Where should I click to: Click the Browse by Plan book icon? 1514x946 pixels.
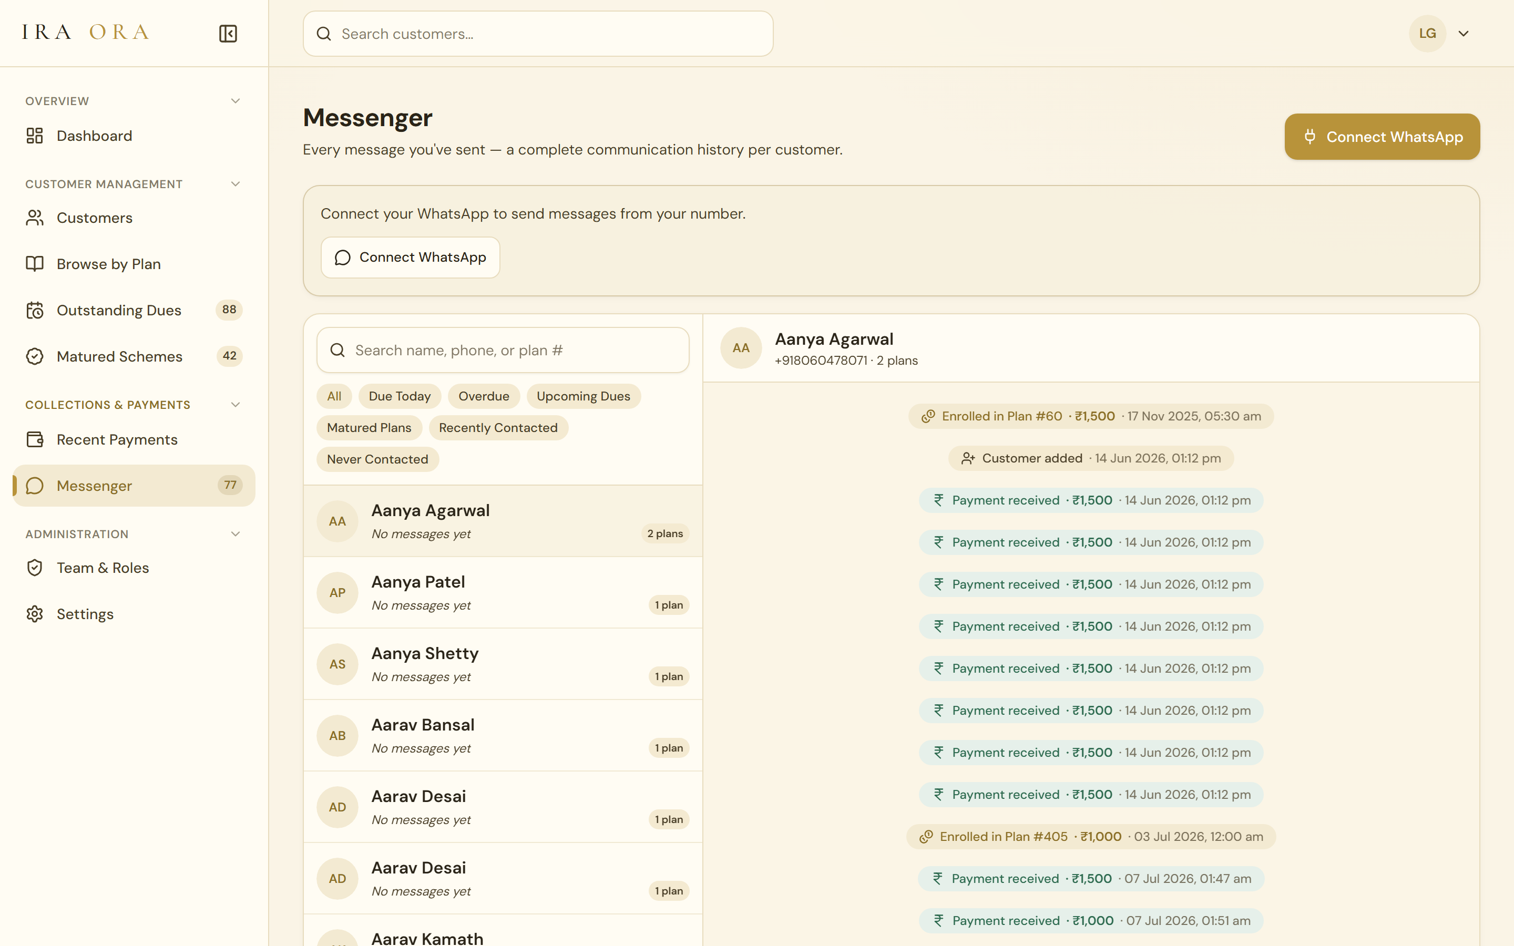(34, 264)
